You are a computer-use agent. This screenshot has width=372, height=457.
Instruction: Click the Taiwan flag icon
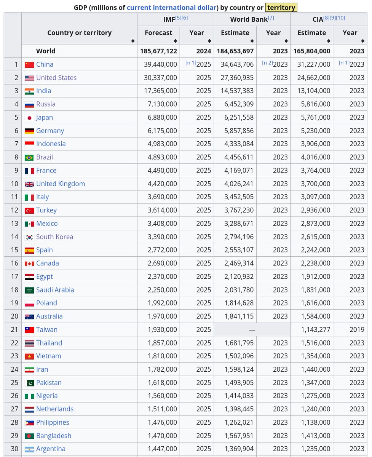pos(29,330)
